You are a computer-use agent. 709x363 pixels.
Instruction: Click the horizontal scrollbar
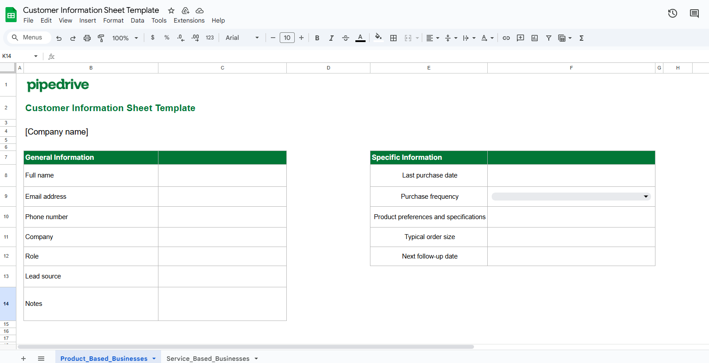click(246, 347)
